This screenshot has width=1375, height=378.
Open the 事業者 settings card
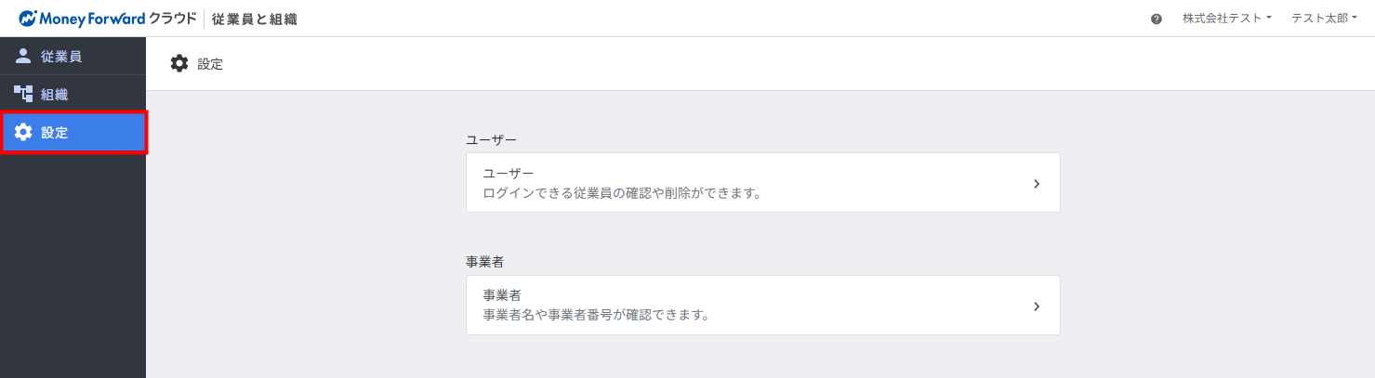pos(762,306)
